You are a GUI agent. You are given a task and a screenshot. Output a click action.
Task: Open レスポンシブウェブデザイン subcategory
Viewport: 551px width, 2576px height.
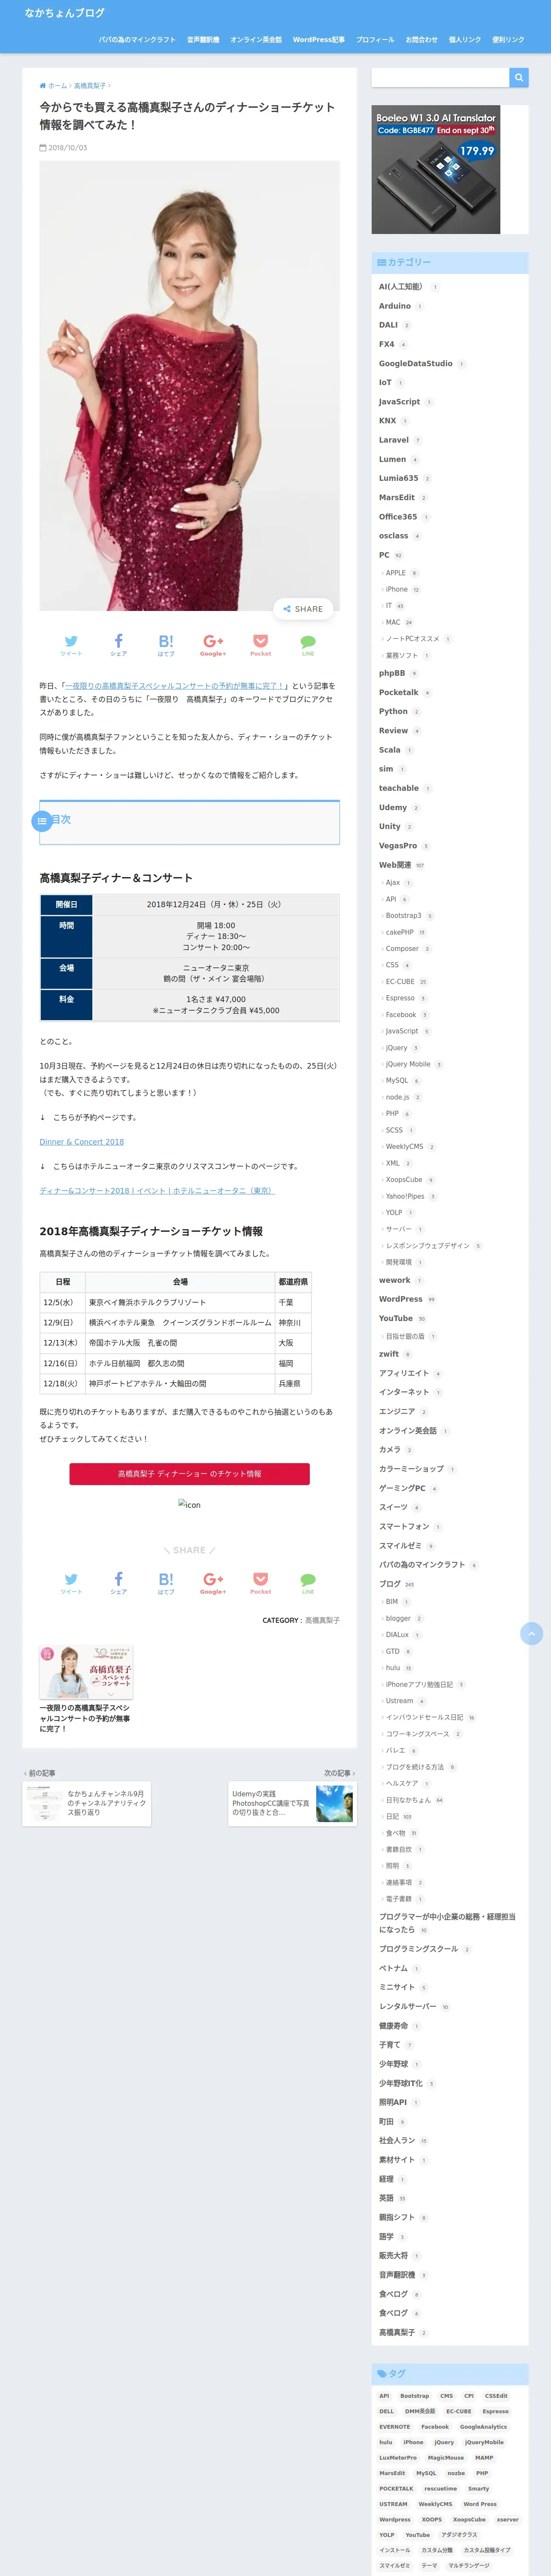click(427, 1246)
